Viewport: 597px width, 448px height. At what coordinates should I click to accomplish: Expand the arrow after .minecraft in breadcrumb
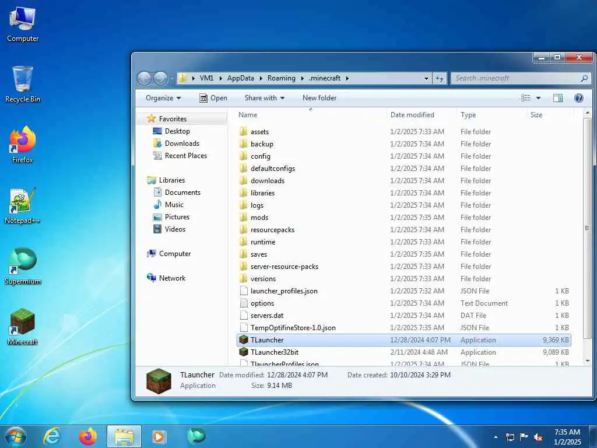[x=347, y=78]
